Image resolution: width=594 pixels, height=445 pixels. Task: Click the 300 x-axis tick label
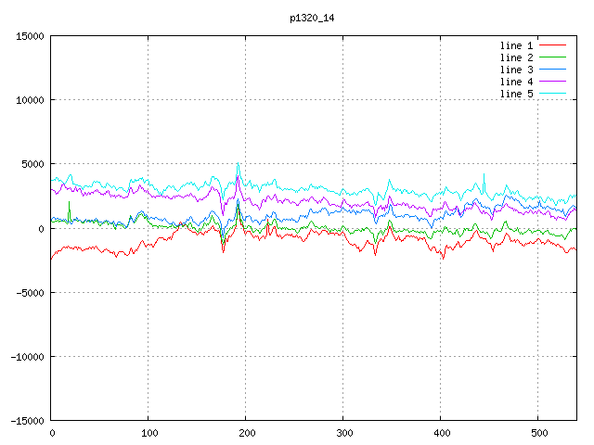click(x=343, y=433)
